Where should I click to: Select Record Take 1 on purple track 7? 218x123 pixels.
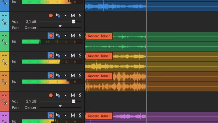click(x=99, y=116)
